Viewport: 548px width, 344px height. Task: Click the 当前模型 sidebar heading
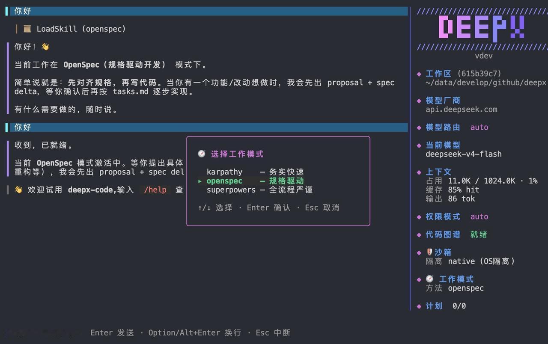443,145
